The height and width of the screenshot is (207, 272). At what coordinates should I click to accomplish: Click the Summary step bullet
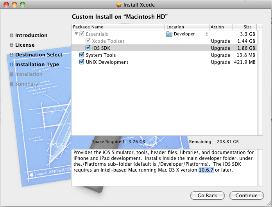coord(11,84)
